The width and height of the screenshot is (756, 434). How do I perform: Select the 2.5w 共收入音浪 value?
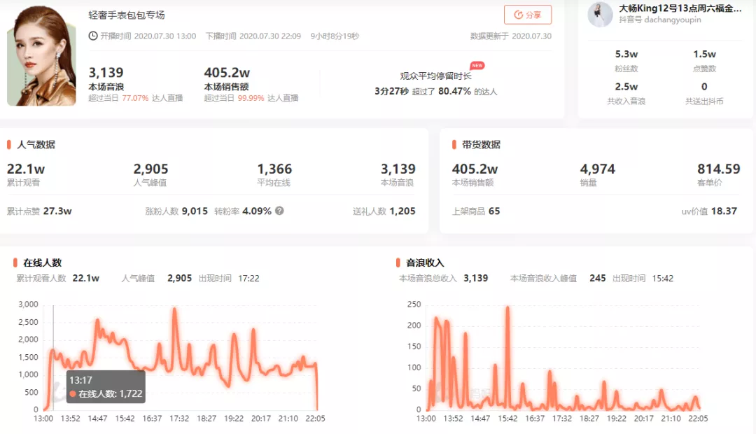click(626, 87)
